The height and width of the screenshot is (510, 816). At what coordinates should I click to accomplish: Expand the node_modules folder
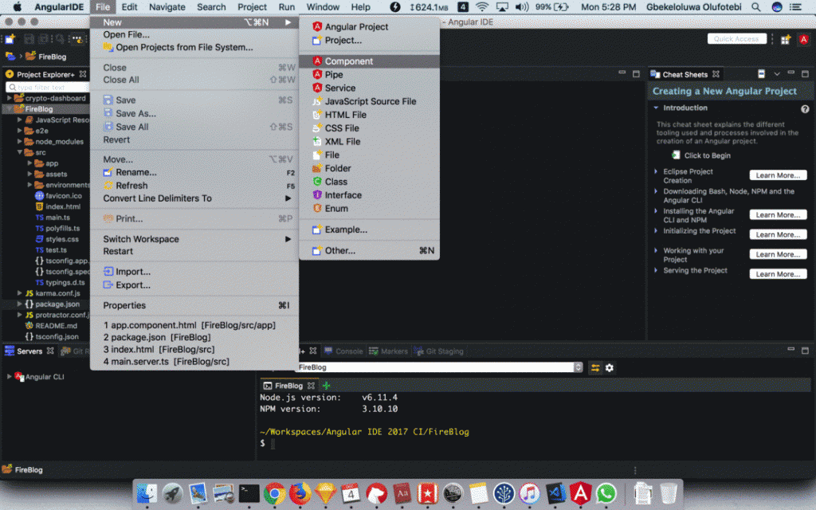coord(20,142)
